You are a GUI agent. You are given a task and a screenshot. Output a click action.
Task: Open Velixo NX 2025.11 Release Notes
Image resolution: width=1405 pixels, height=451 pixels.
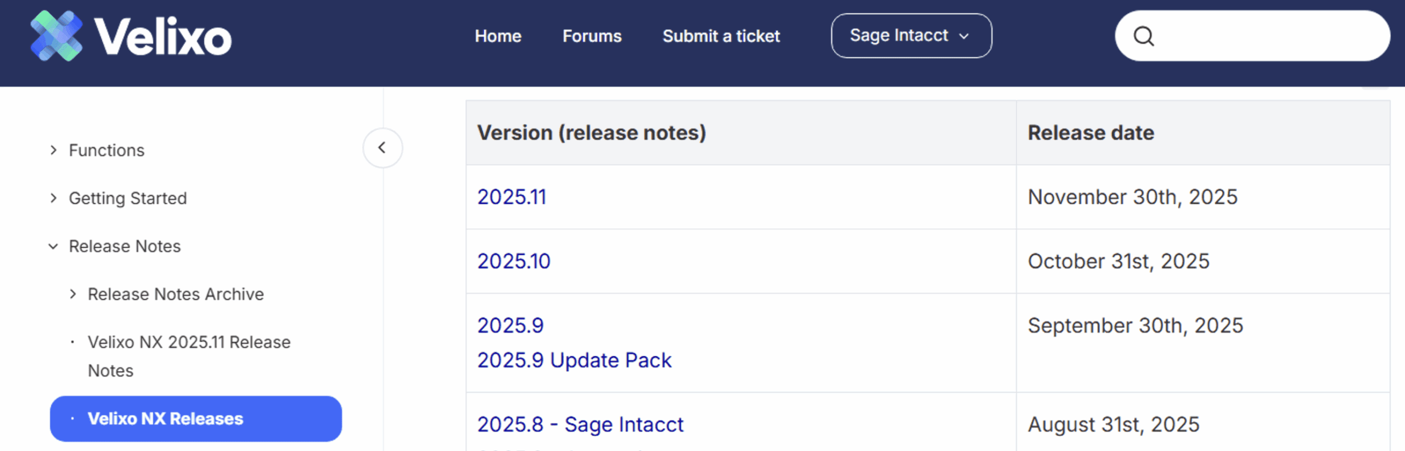(189, 356)
